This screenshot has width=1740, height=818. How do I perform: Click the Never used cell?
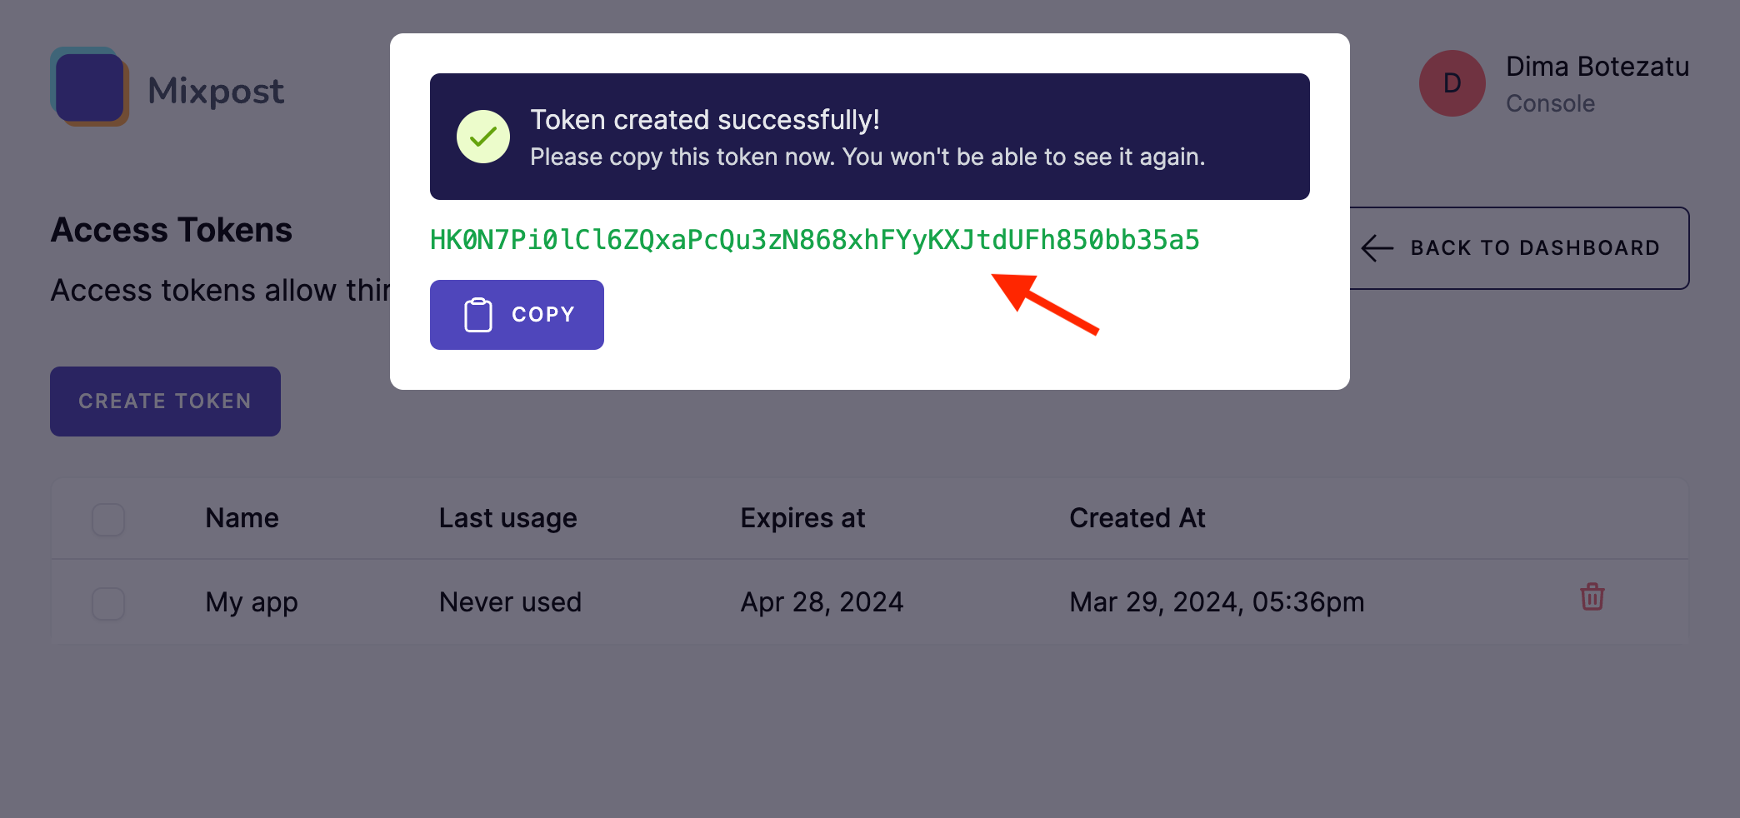point(510,602)
